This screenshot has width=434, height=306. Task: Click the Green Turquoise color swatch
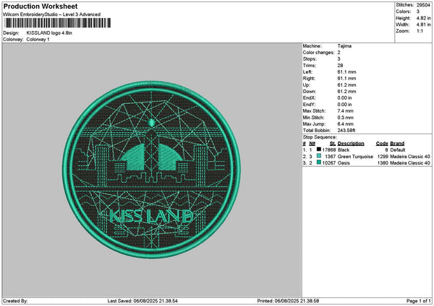point(319,156)
